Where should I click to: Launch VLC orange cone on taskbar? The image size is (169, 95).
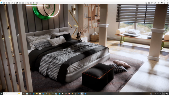[50, 94]
